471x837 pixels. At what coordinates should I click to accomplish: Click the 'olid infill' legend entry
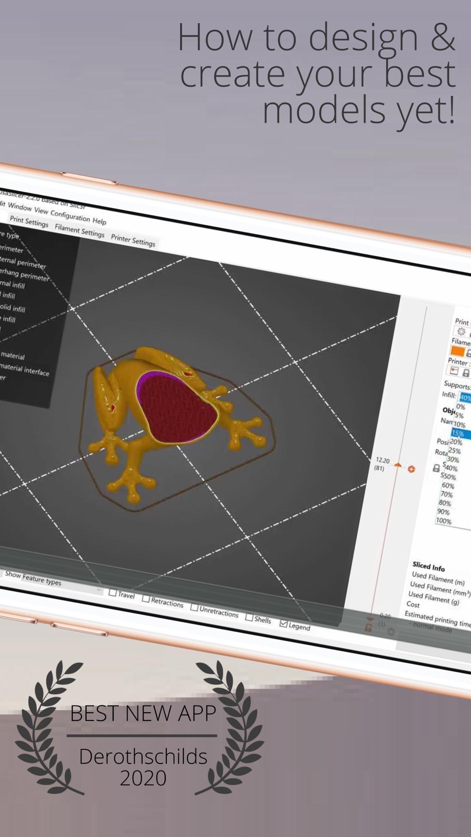tap(12, 308)
